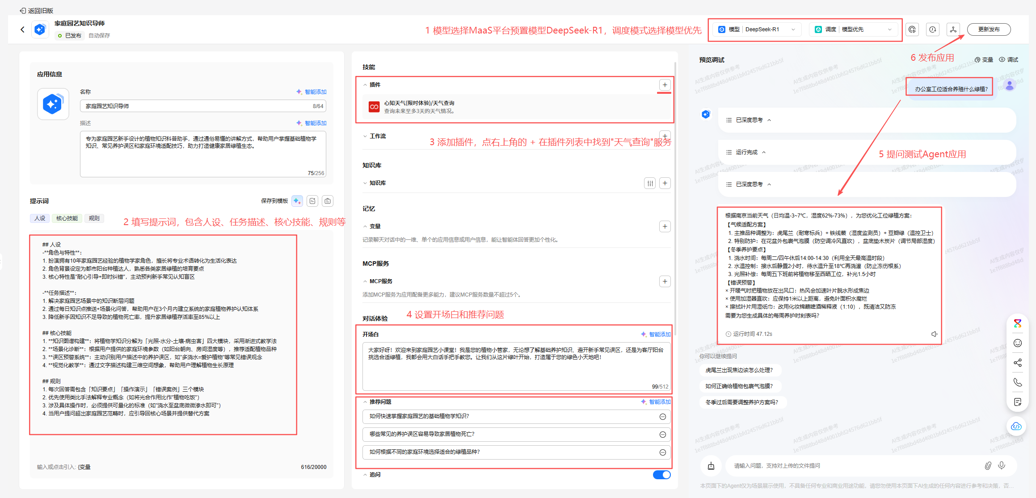Click the speaker icon under the response
This screenshot has height=498, width=1036.
pos(934,334)
